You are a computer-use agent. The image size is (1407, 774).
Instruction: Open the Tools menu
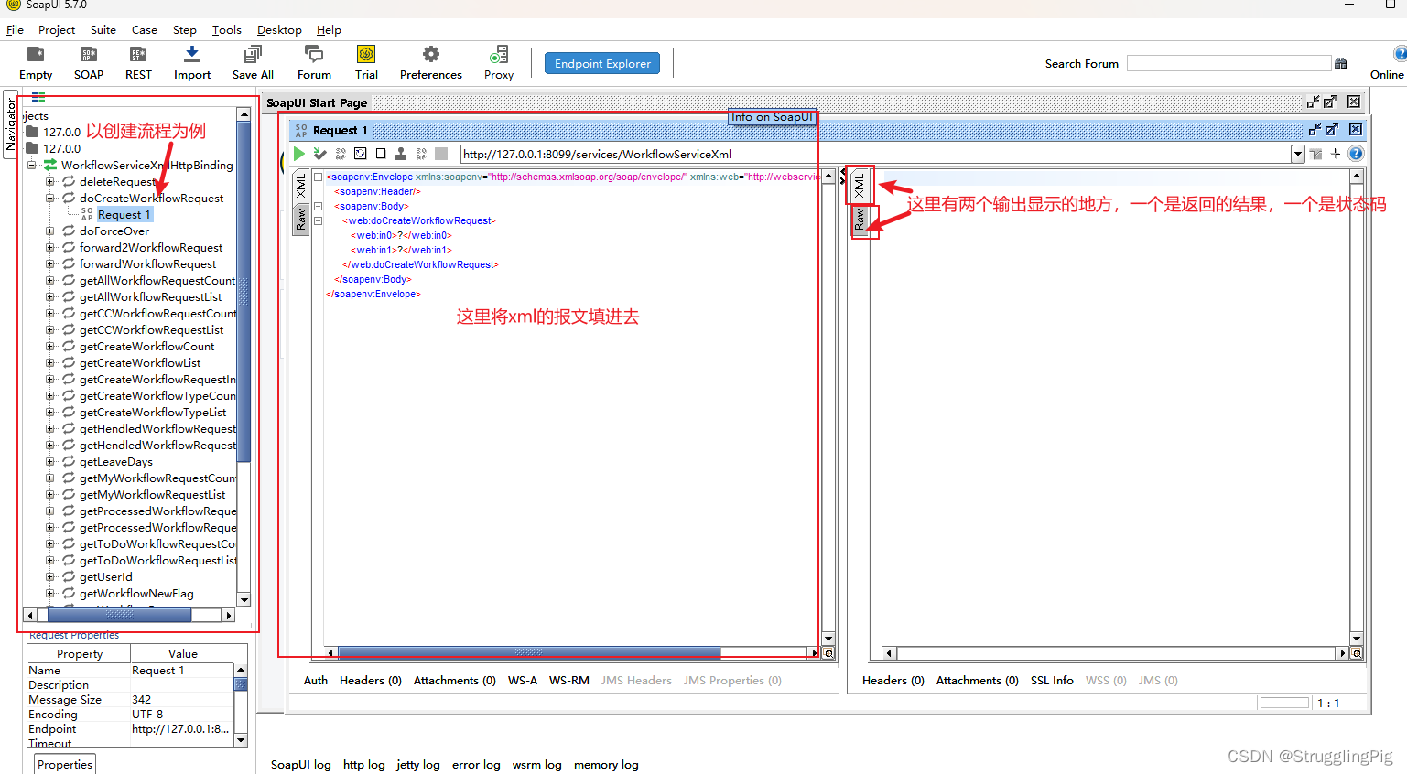pos(227,29)
